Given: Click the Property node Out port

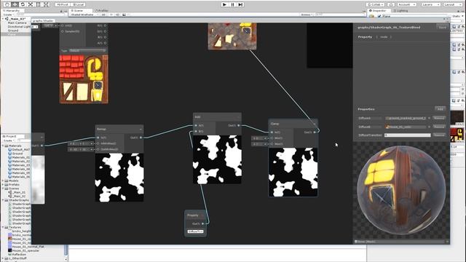Looking at the screenshot, I should click(x=203, y=223).
